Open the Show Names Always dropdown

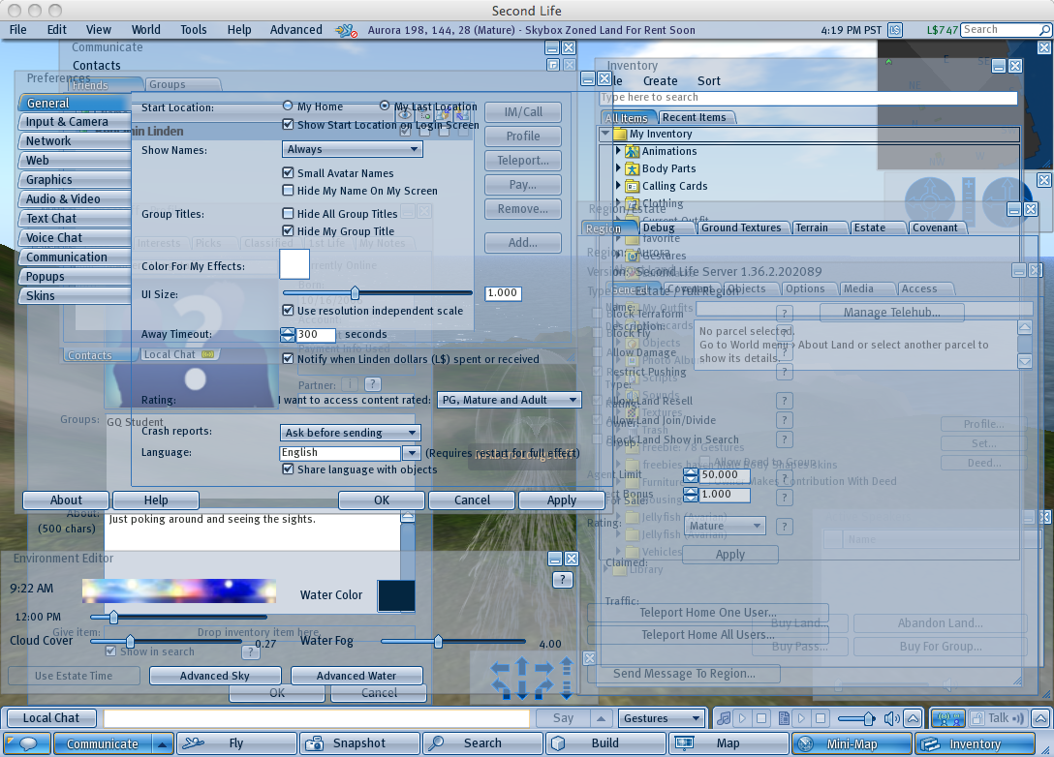(x=353, y=149)
